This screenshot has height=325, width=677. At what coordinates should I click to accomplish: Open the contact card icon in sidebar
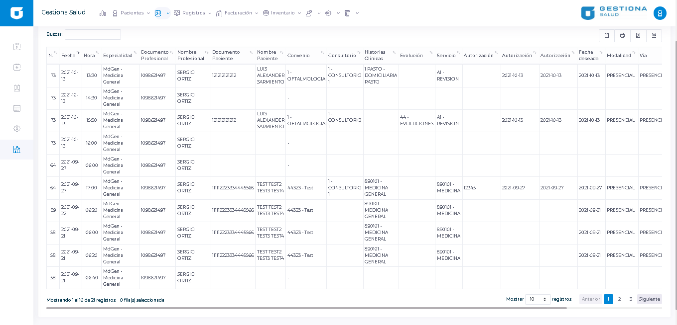click(17, 88)
